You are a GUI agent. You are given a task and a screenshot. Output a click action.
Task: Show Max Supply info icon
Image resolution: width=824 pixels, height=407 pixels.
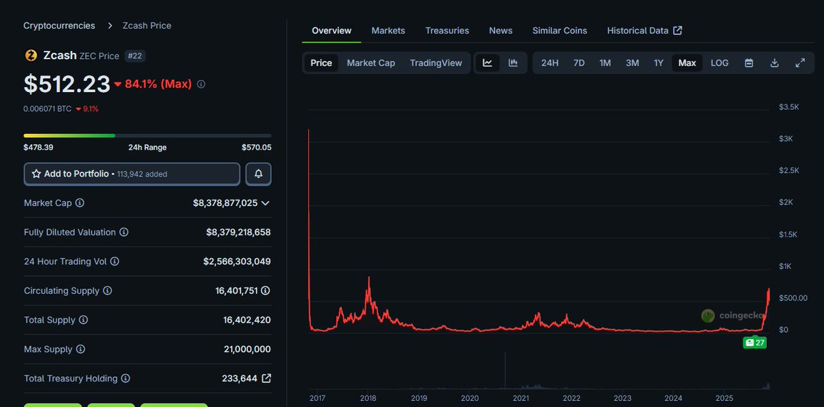80,349
